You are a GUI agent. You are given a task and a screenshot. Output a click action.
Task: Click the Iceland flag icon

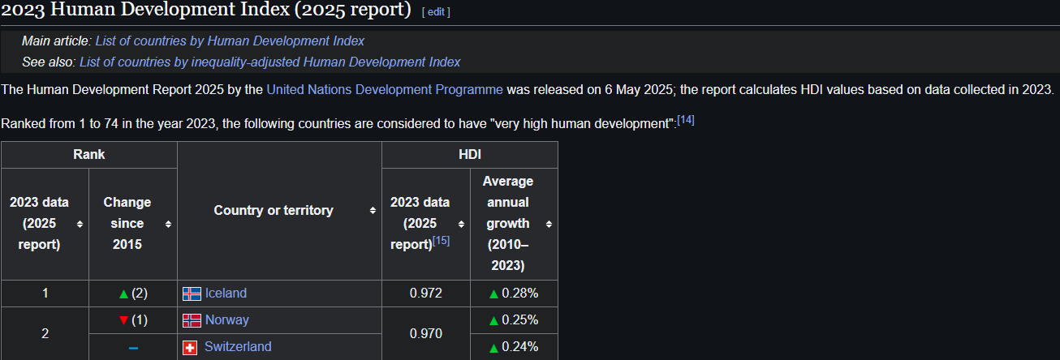pos(192,294)
